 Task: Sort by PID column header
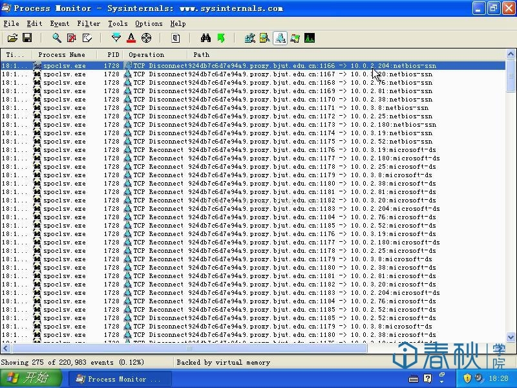tap(110, 55)
